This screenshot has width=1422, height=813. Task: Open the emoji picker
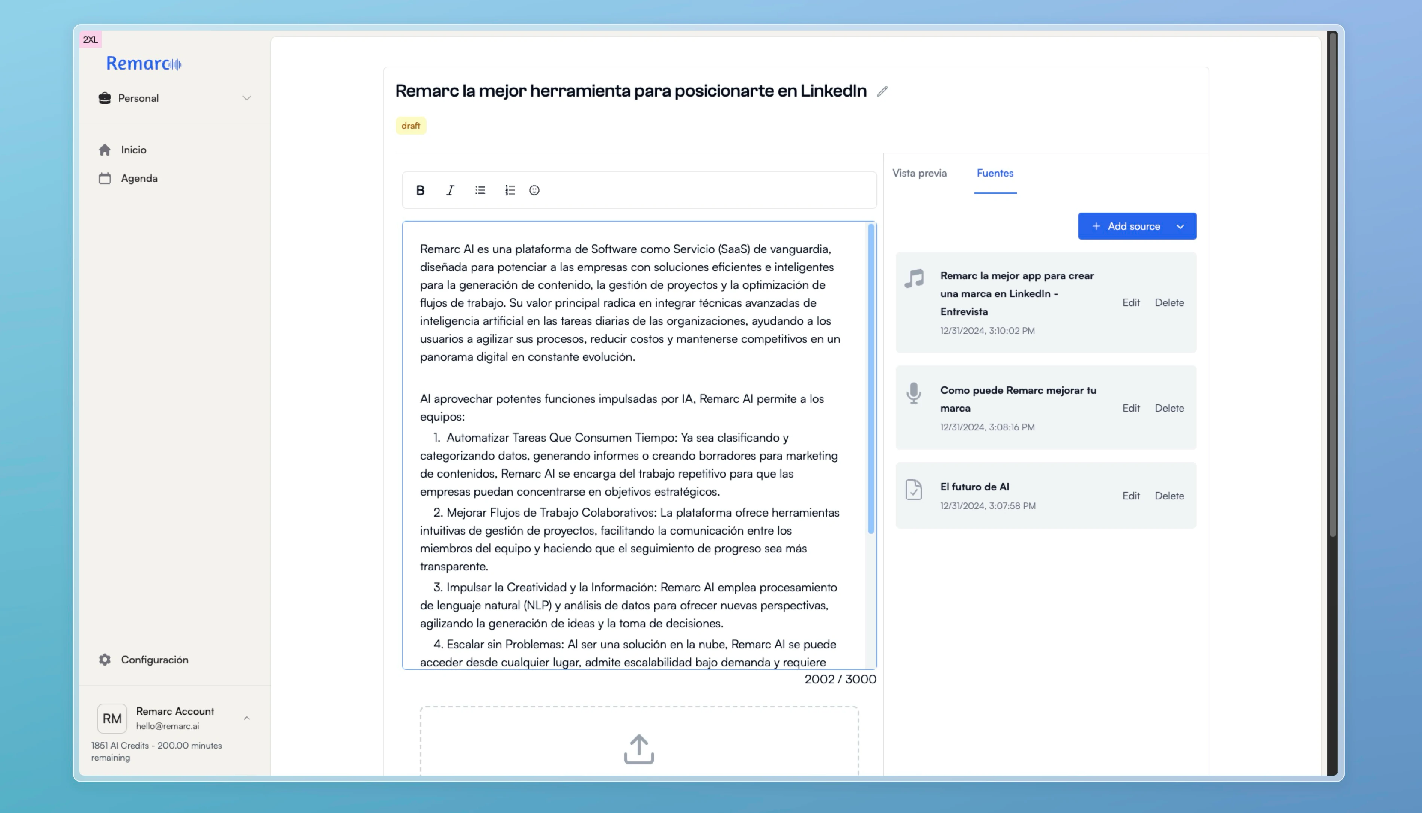click(534, 191)
